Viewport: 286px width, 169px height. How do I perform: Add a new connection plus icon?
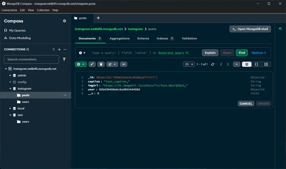click(x=59, y=49)
